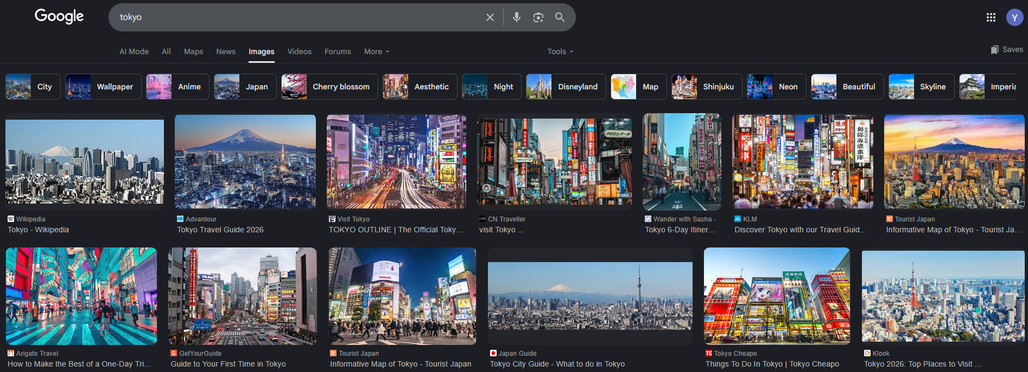Screen dimensions: 1028x372
Task: Open the Wikipedia Tokyo skyline thumbnail
Action: coord(85,162)
